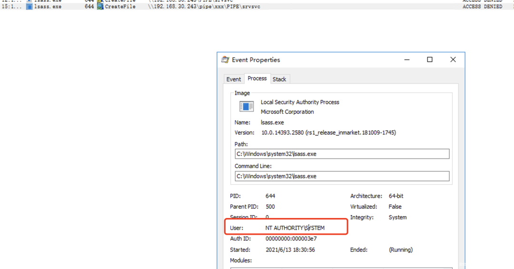
Task: Select the PID value 644
Action: (x=270, y=196)
